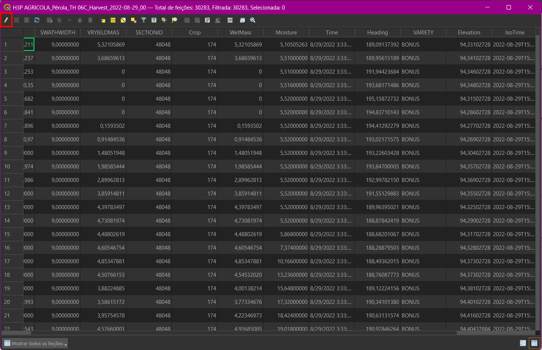
Task: Delete a field icon
Action: (197, 20)
